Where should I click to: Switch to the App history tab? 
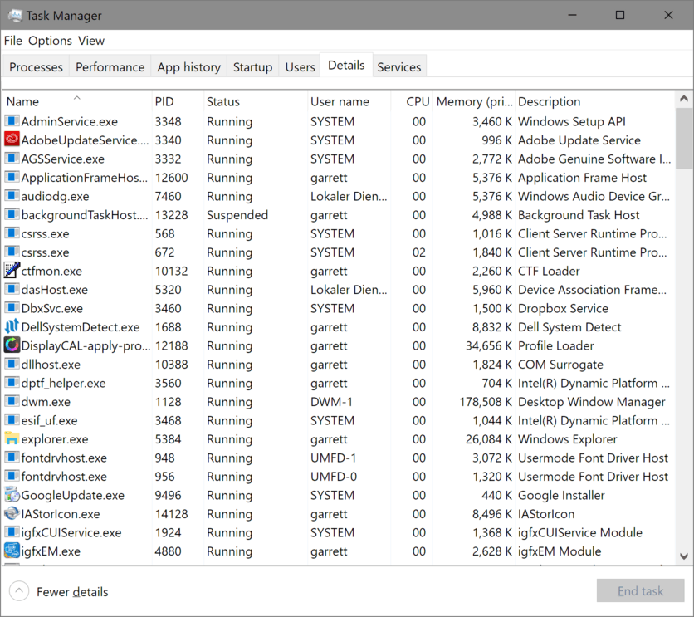[x=189, y=66]
